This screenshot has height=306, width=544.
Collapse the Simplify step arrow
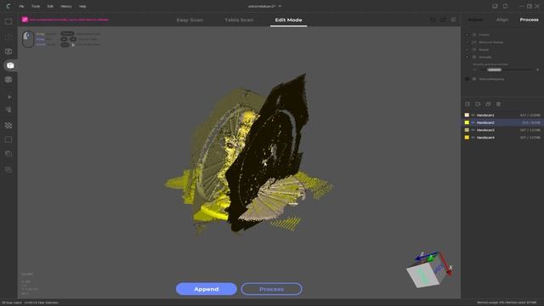tap(467, 57)
